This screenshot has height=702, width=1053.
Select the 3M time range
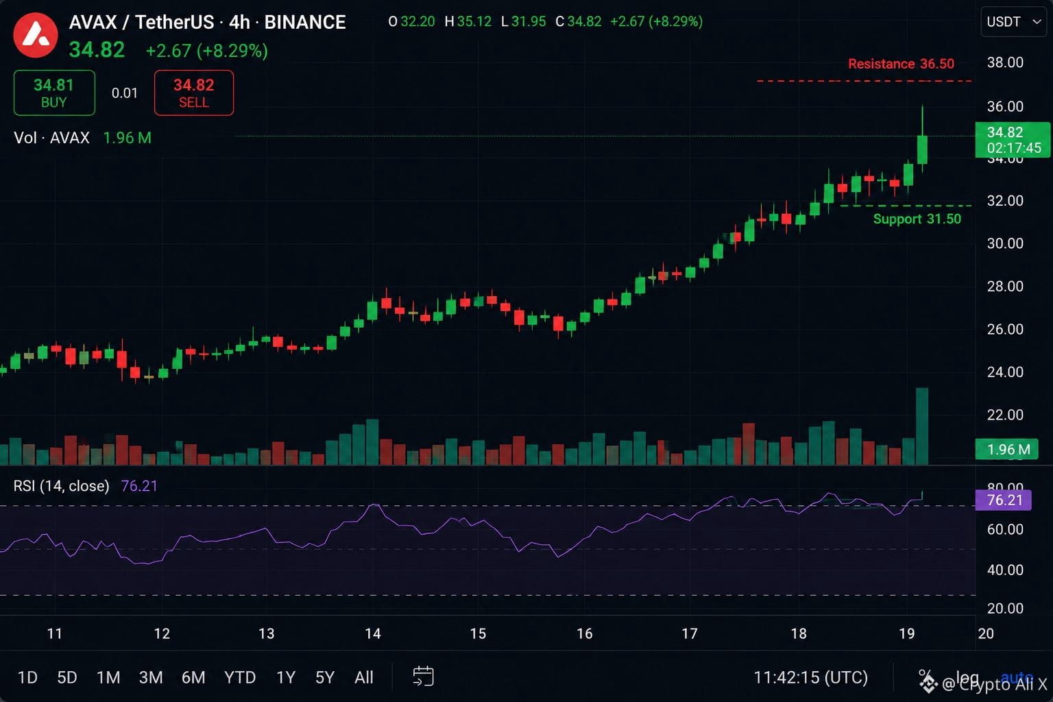[x=151, y=677]
